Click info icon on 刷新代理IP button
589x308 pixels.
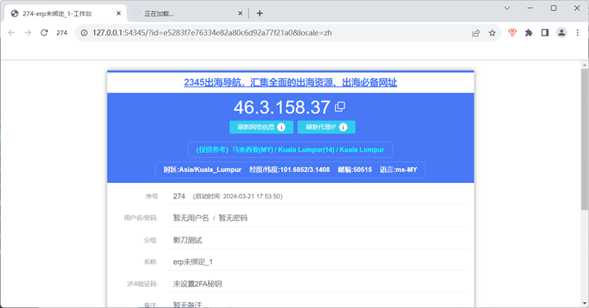tap(343, 127)
